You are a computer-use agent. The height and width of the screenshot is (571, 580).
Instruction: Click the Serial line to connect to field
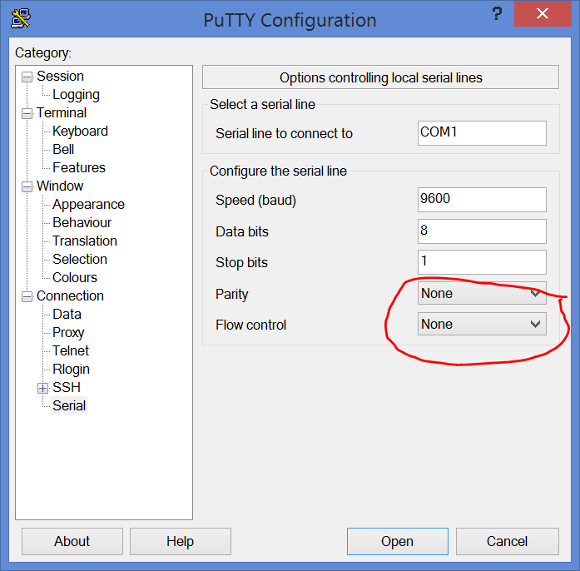coord(482,133)
